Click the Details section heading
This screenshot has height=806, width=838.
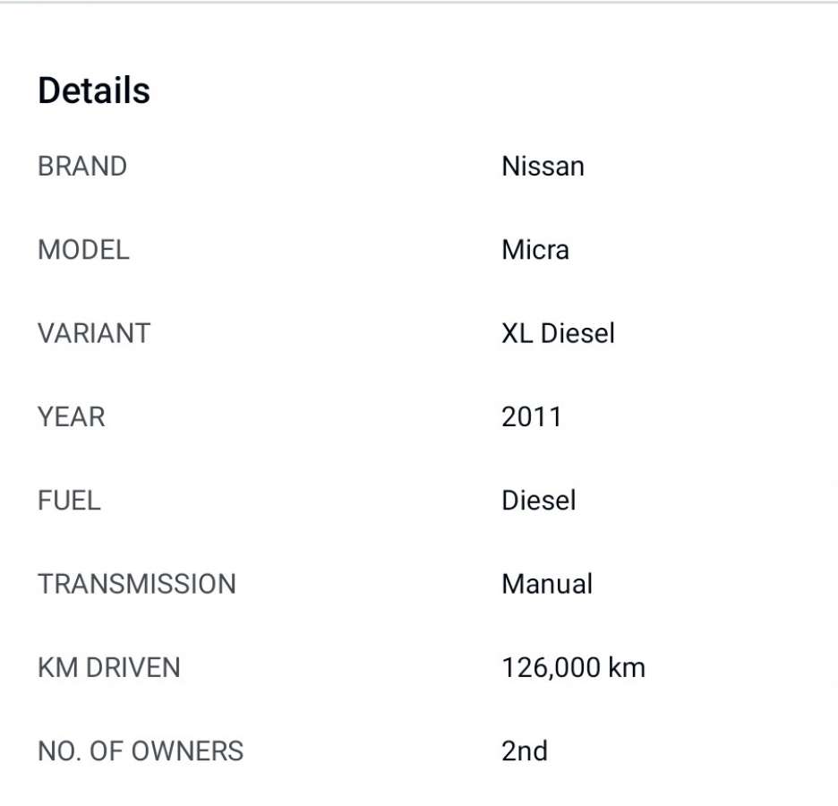click(94, 90)
